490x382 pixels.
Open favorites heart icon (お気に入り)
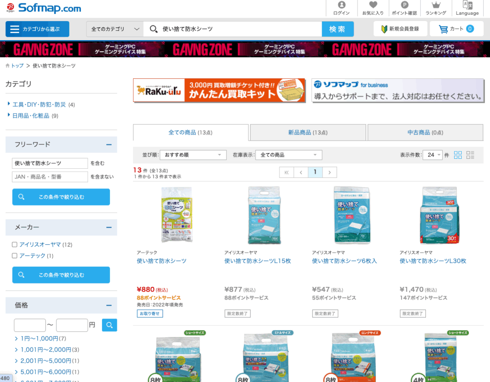[x=373, y=8]
